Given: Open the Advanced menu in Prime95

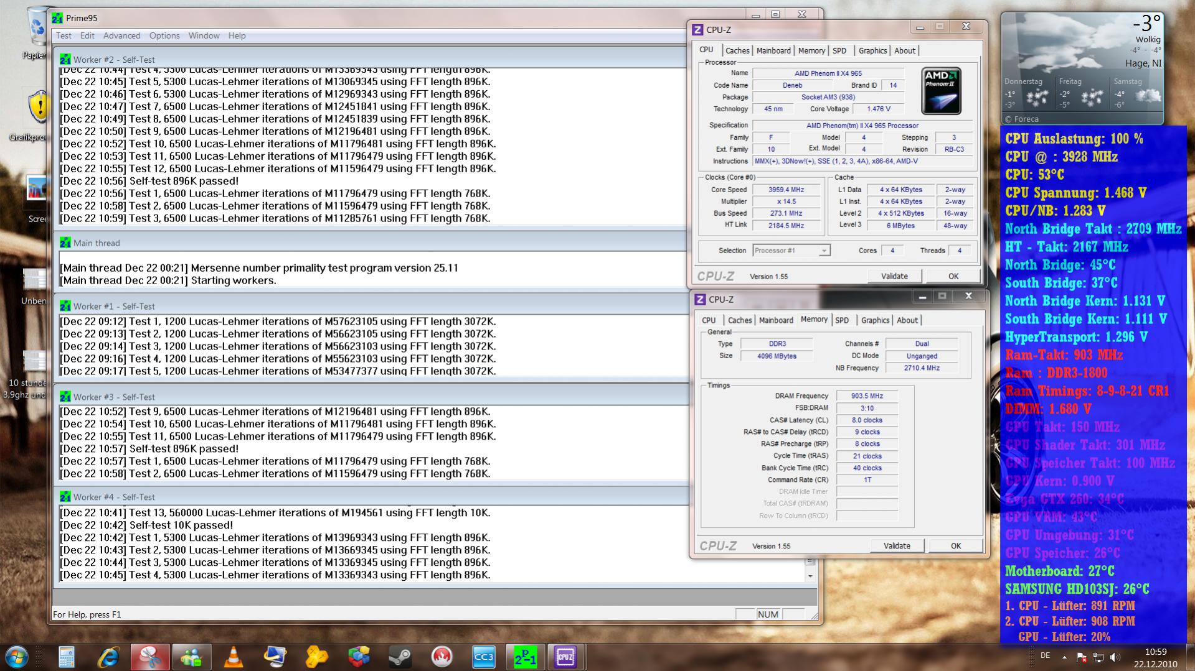Looking at the screenshot, I should 121,35.
